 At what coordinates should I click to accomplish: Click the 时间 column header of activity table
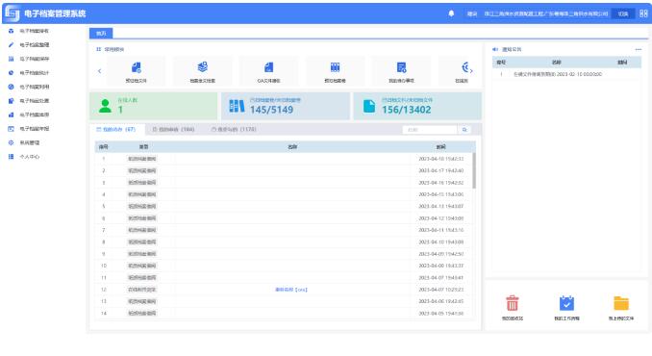click(x=440, y=147)
